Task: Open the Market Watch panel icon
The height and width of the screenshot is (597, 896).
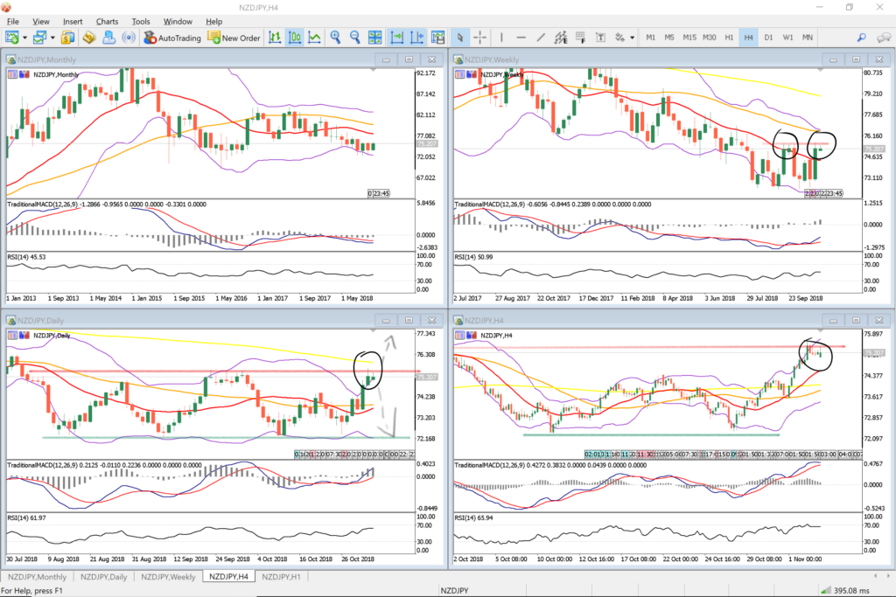Action: (68, 38)
